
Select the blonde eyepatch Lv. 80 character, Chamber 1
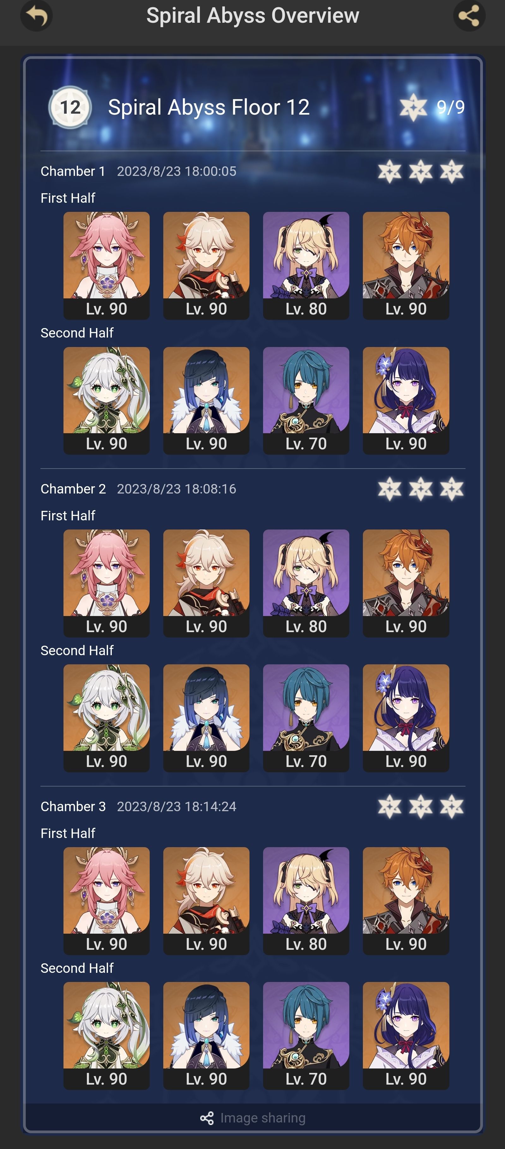click(306, 266)
